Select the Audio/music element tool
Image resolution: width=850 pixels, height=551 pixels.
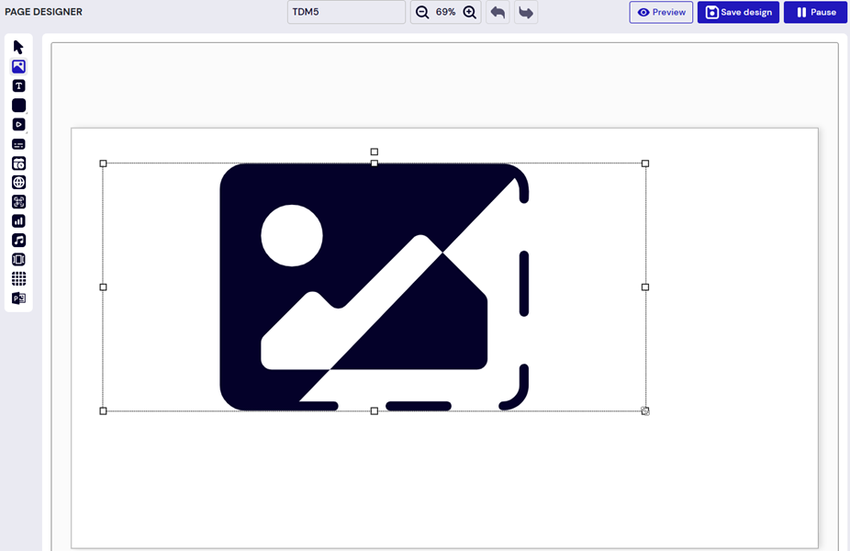point(18,240)
